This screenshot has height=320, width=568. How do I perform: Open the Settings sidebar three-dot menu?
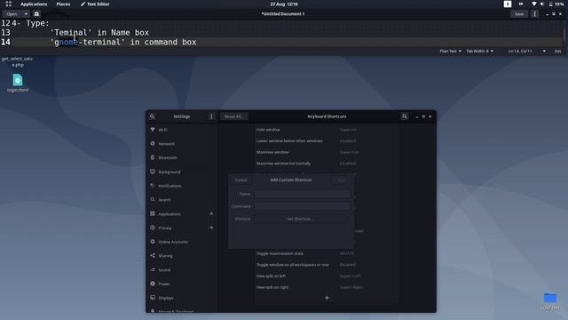click(211, 116)
